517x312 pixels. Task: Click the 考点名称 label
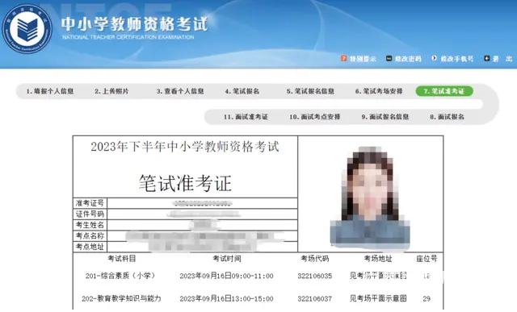pyautogui.click(x=90, y=235)
